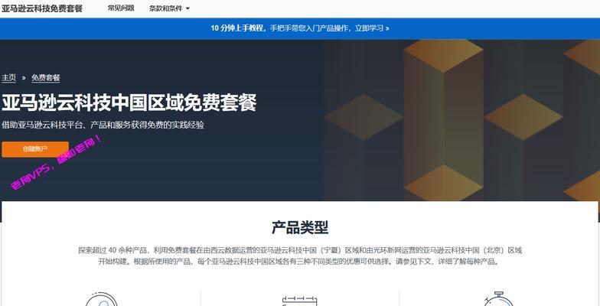Click the orange 创建账户 button

point(35,149)
